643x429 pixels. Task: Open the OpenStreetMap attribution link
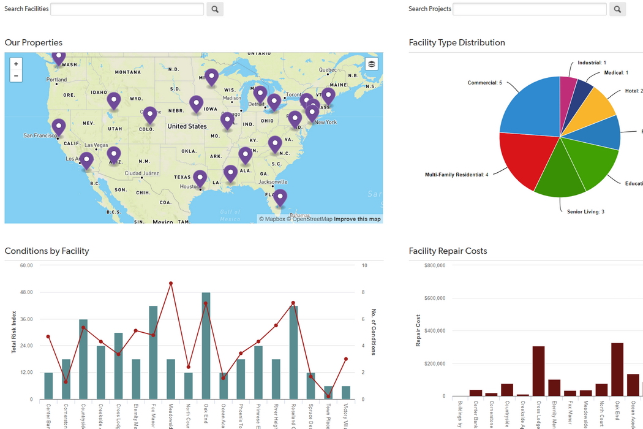(312, 218)
